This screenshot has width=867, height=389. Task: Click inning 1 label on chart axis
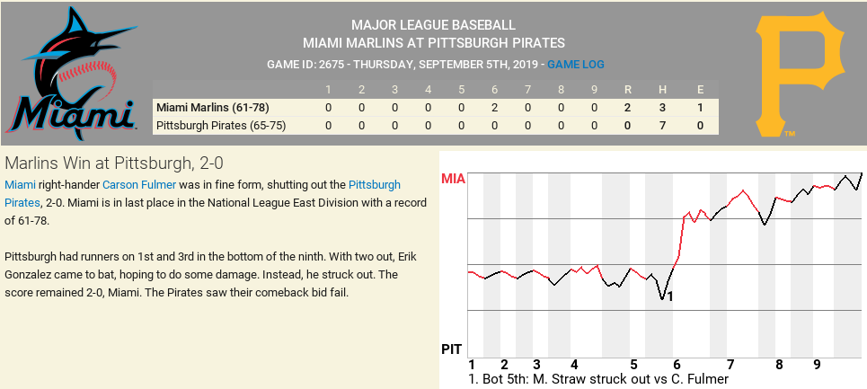pyautogui.click(x=472, y=365)
